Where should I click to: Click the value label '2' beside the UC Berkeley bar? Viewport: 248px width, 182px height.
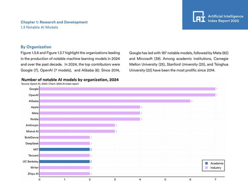click(91, 162)
